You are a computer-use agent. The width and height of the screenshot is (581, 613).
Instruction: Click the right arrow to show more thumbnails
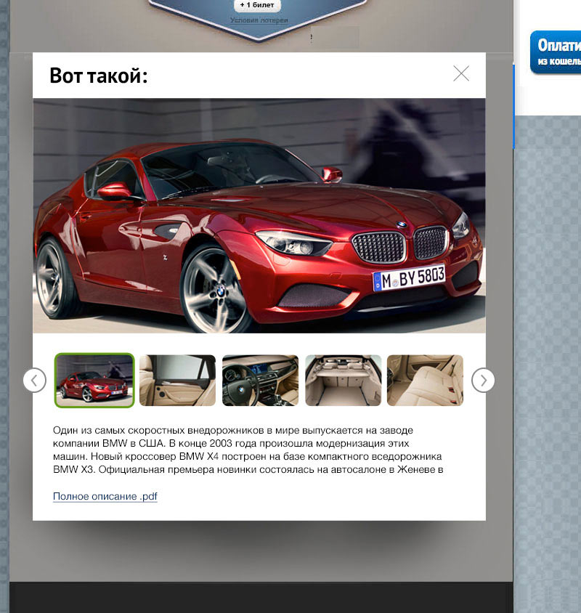click(x=483, y=380)
